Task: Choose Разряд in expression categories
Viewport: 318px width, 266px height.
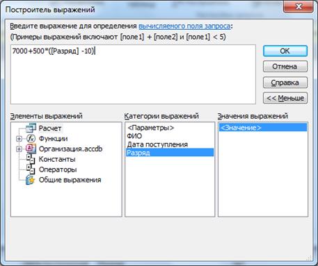Action: (170, 153)
